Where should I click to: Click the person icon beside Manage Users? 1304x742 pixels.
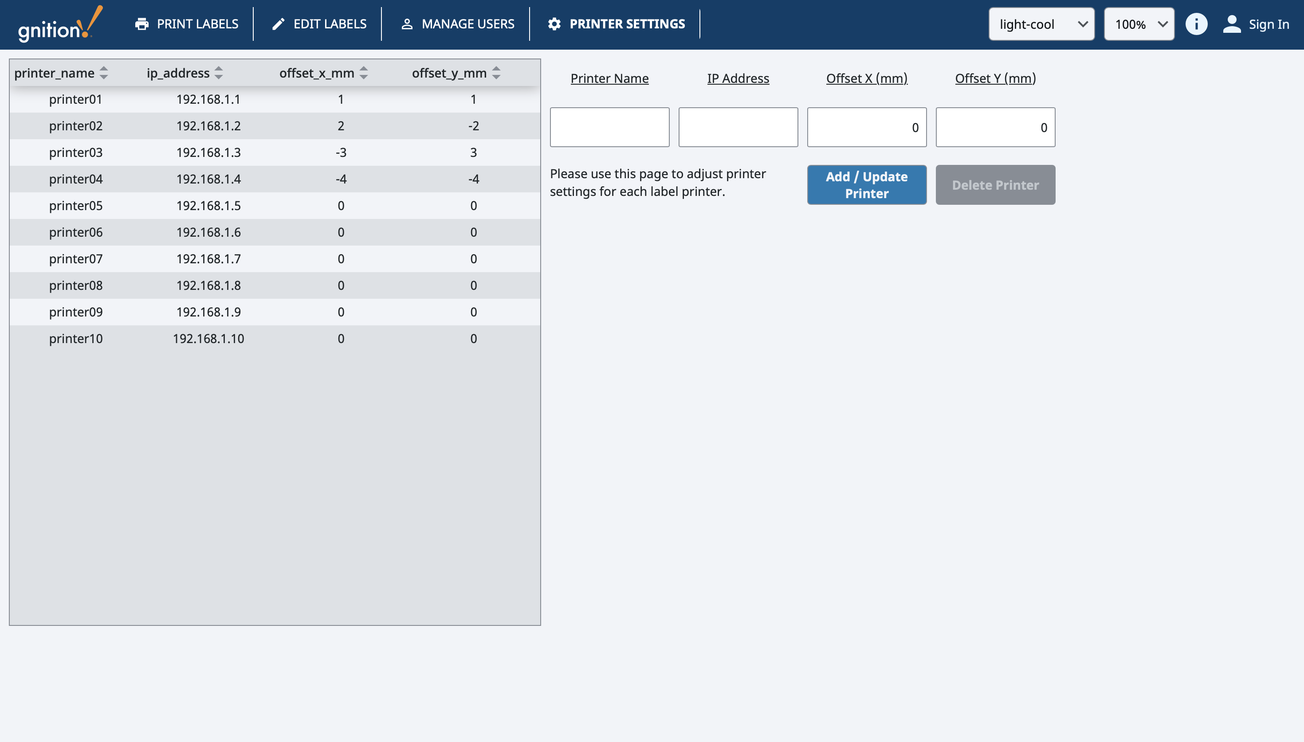coord(407,24)
